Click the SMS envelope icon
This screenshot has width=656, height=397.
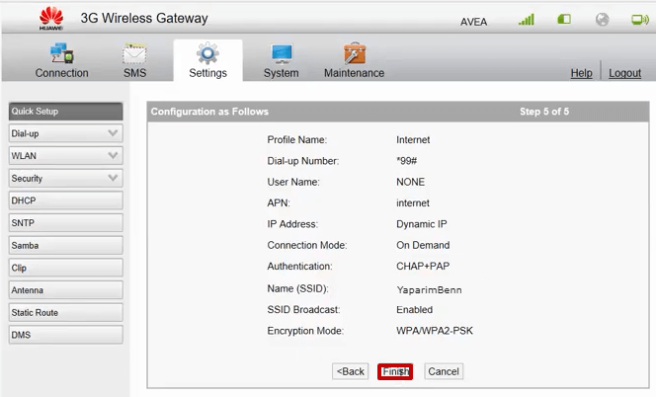click(134, 53)
